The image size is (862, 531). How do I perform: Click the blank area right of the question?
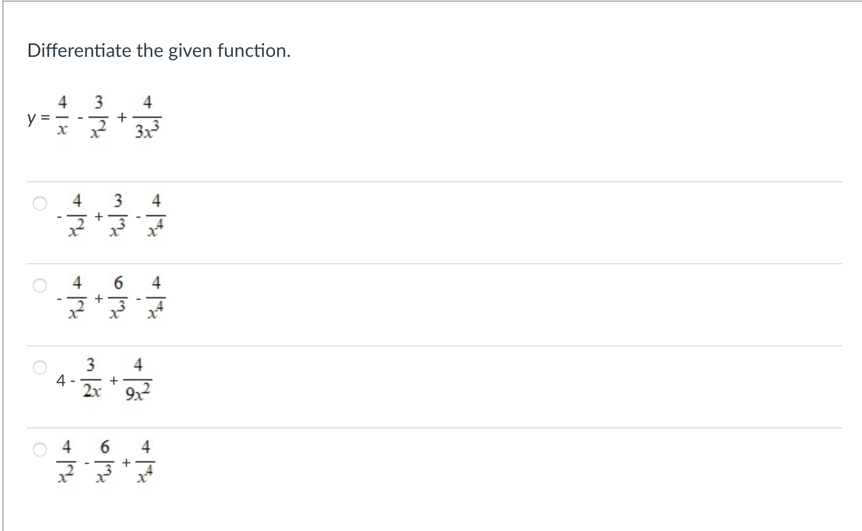[528, 53]
